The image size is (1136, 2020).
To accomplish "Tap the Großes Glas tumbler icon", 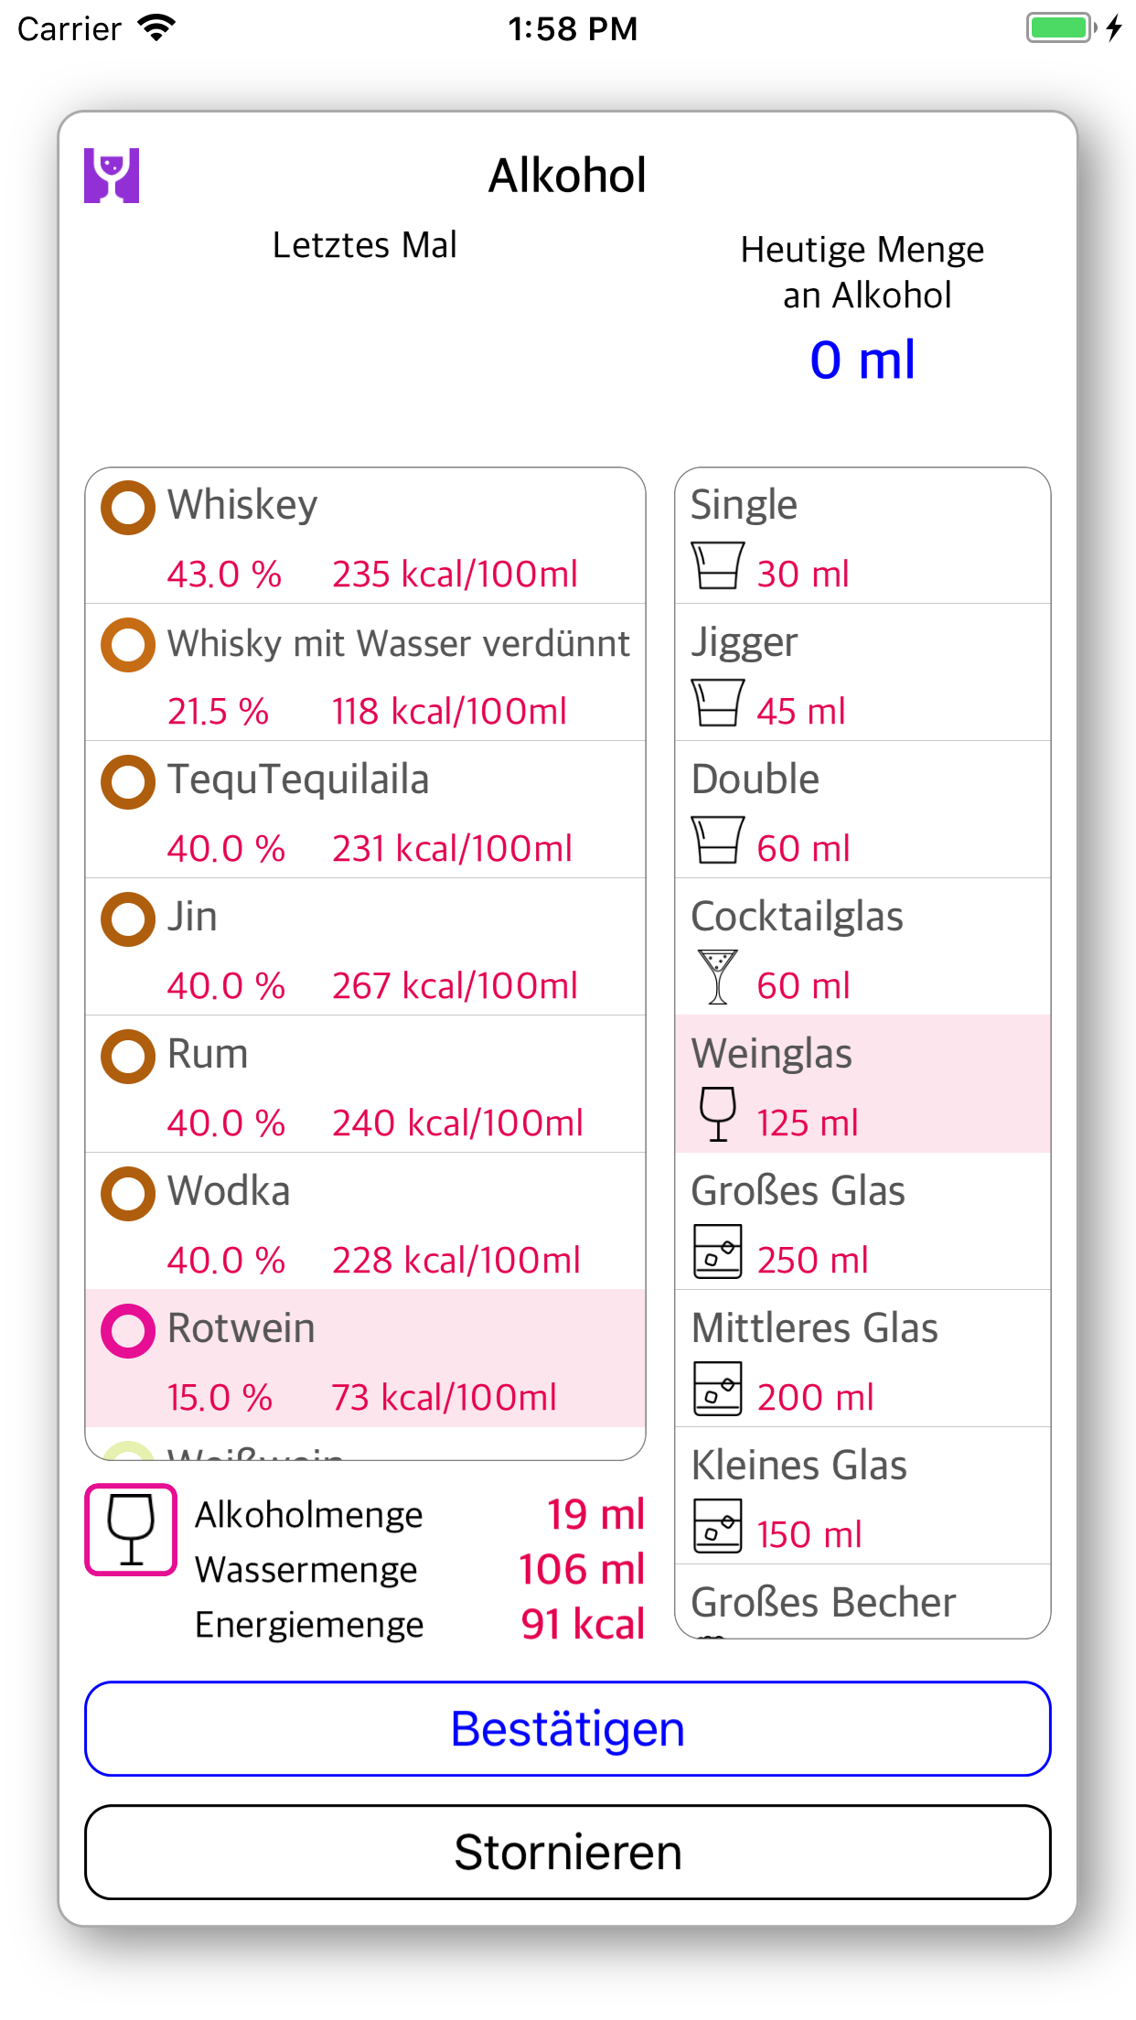I will 717,1251.
